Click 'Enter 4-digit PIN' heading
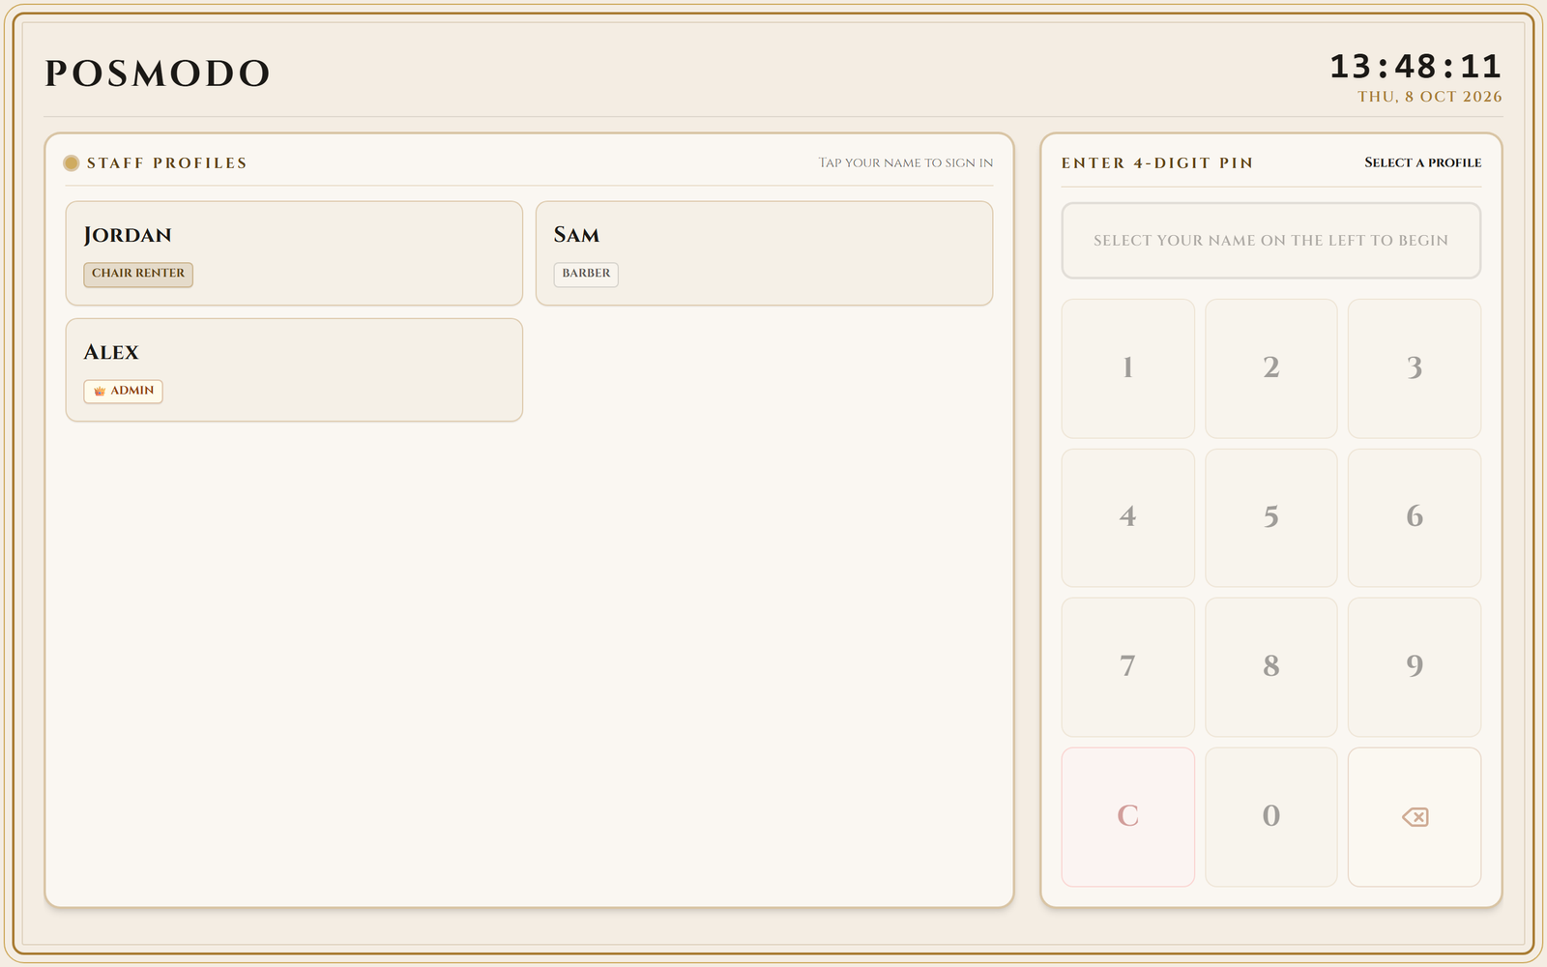This screenshot has width=1547, height=967. click(1157, 163)
